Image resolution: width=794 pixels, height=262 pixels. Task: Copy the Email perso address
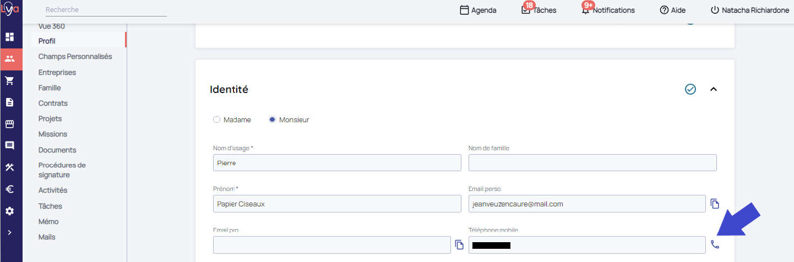coord(715,204)
